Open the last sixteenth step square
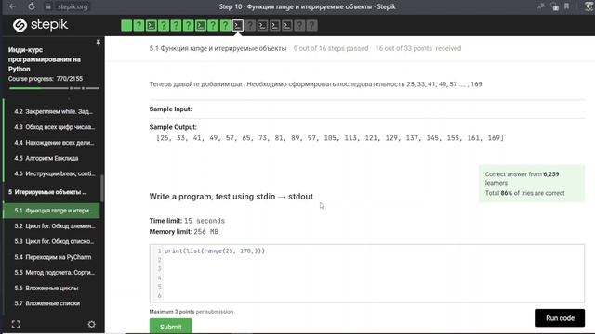The width and height of the screenshot is (595, 334). click(x=312, y=25)
